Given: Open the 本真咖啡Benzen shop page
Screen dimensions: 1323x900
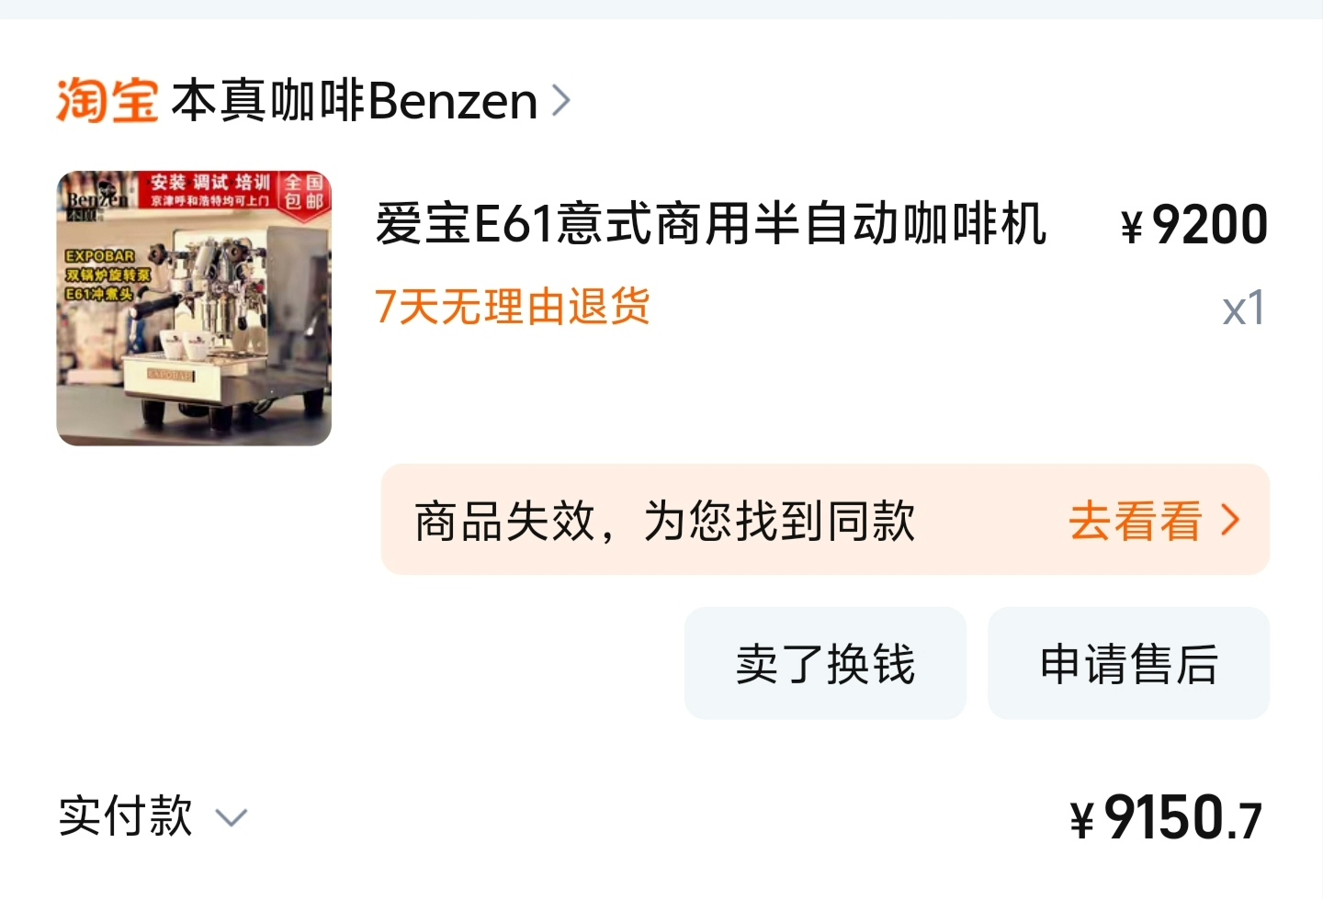Looking at the screenshot, I should [355, 100].
